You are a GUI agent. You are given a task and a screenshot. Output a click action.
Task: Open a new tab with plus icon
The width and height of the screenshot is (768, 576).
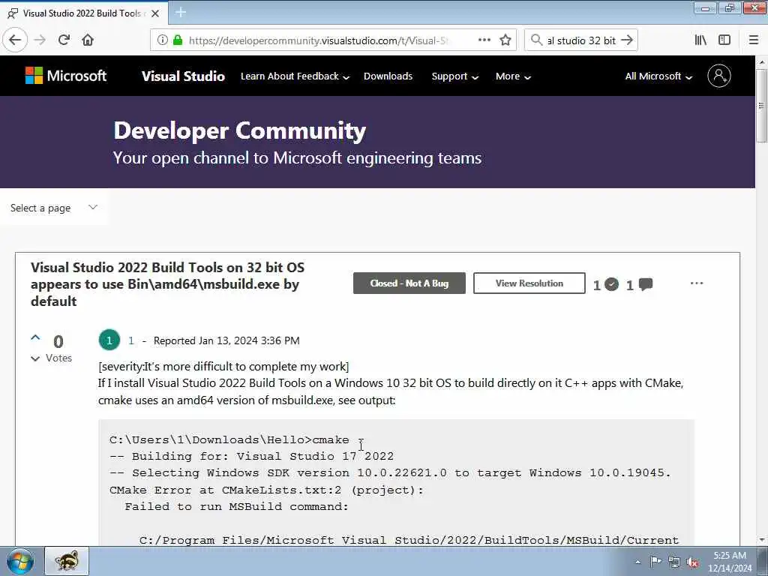[181, 12]
